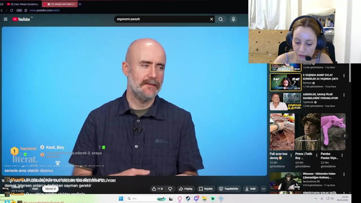
Task: Click the 'SectionShots RR' channel name
Action: (311, 182)
